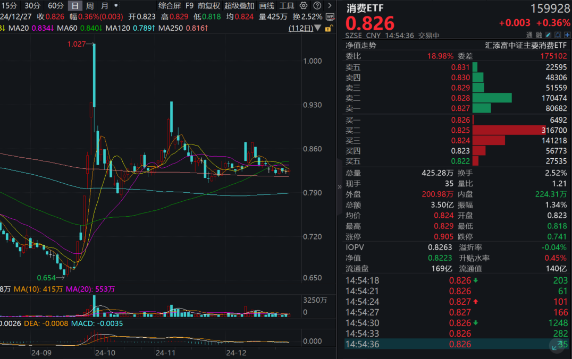
Task: Switch to the 60分 period tab
Action: tap(55, 6)
